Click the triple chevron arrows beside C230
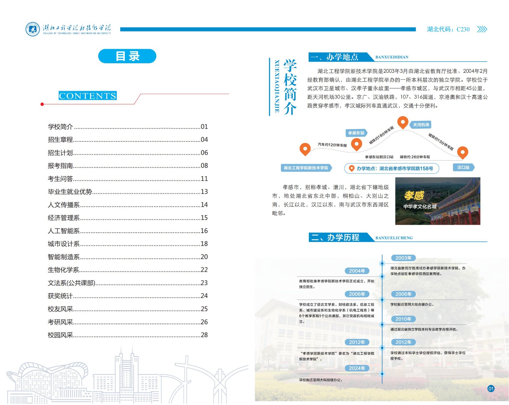Screen dimensions: 509x405 482,29
